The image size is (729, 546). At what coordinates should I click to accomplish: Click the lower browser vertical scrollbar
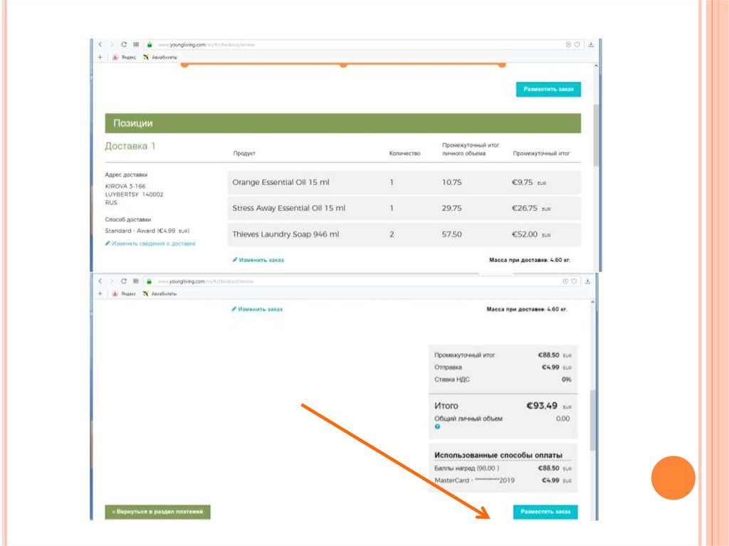(x=593, y=420)
